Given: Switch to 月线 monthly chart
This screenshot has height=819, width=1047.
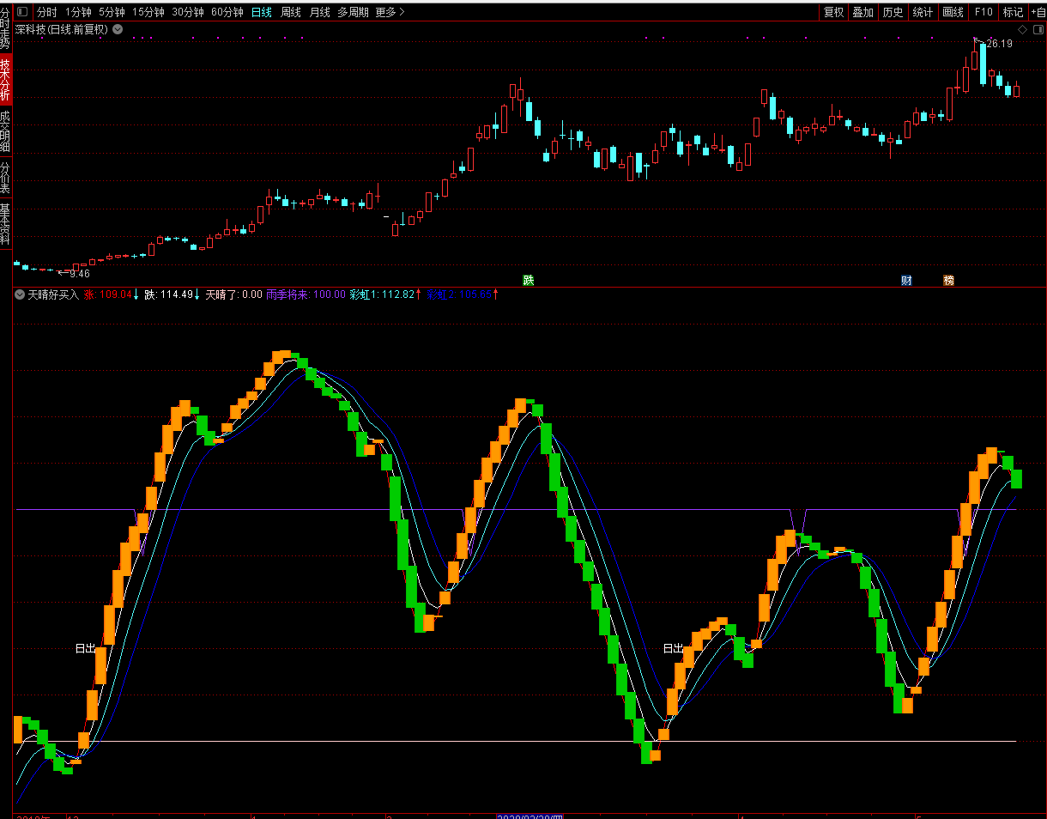Looking at the screenshot, I should pos(320,12).
